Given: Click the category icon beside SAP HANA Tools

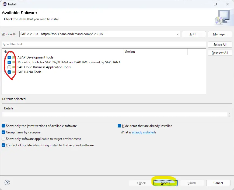Looking at the screenshot, I should (x=14, y=72).
